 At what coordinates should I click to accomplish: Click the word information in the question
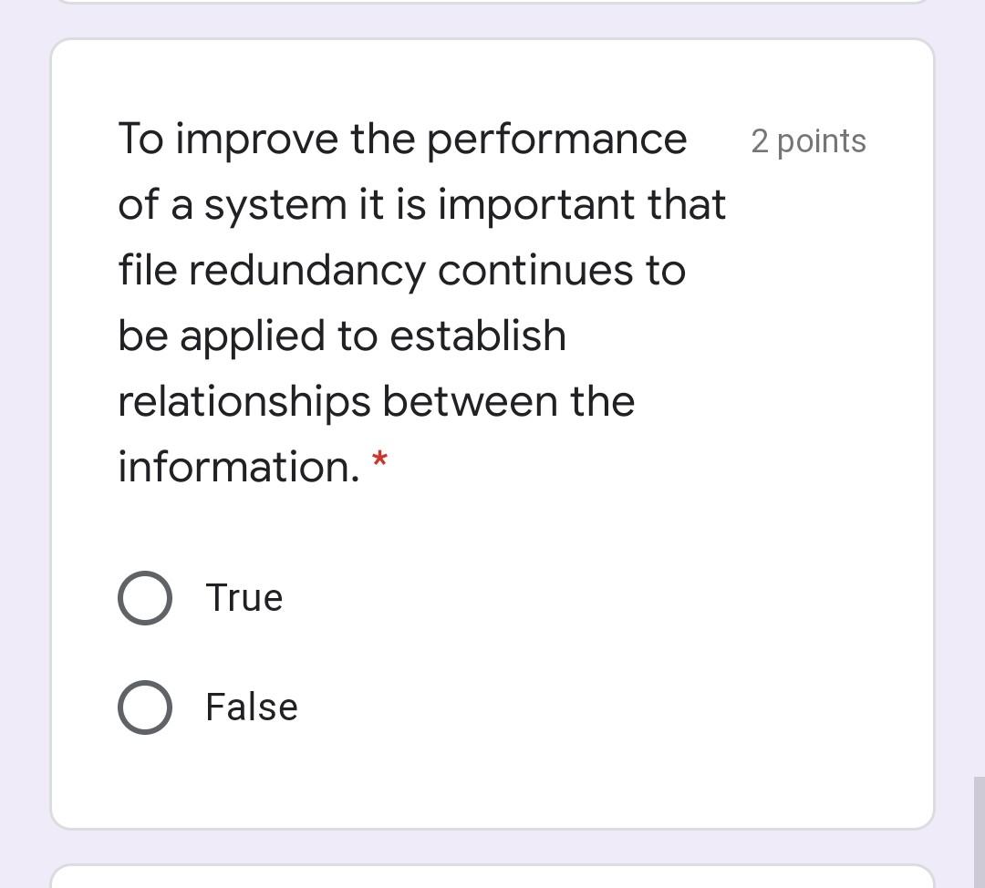[233, 466]
